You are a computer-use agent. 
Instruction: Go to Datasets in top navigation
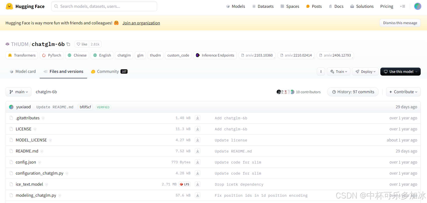coord(263,6)
